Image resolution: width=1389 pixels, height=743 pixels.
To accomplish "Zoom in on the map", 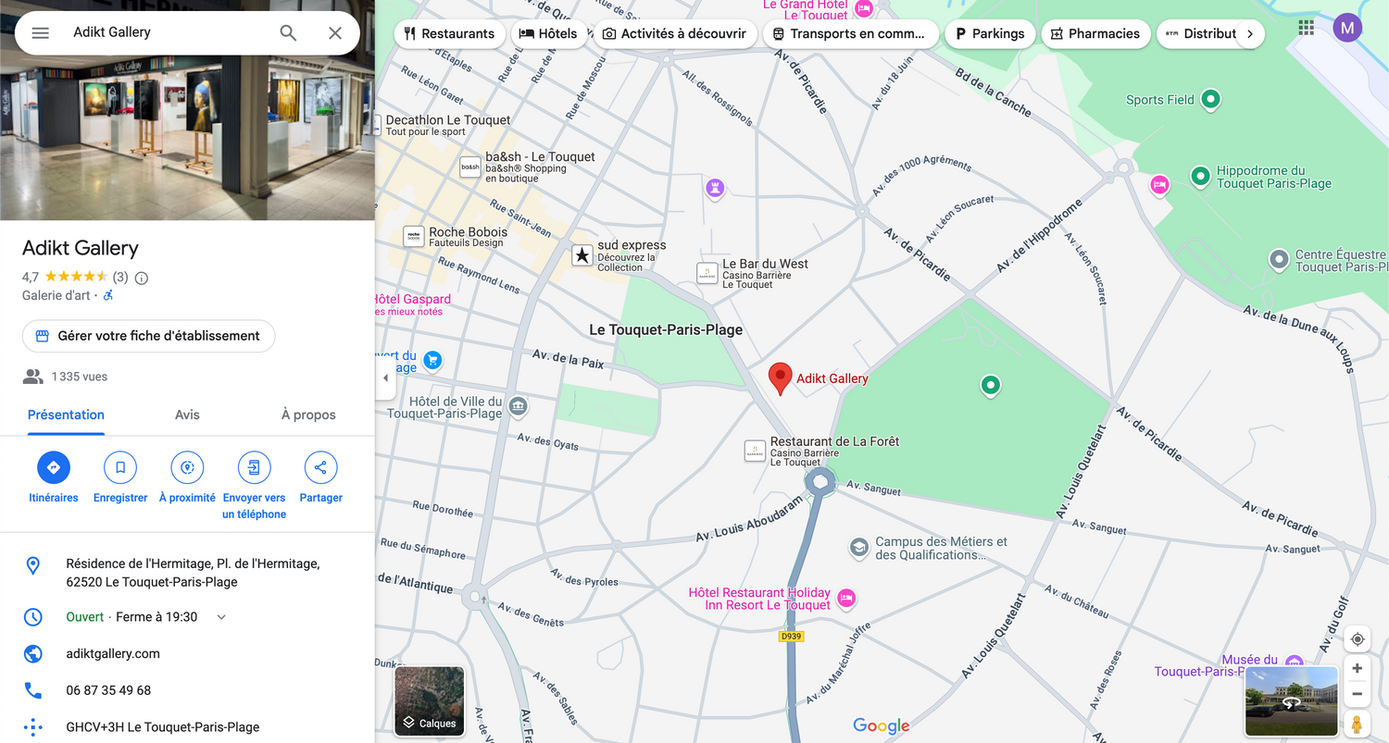I will click(1357, 668).
